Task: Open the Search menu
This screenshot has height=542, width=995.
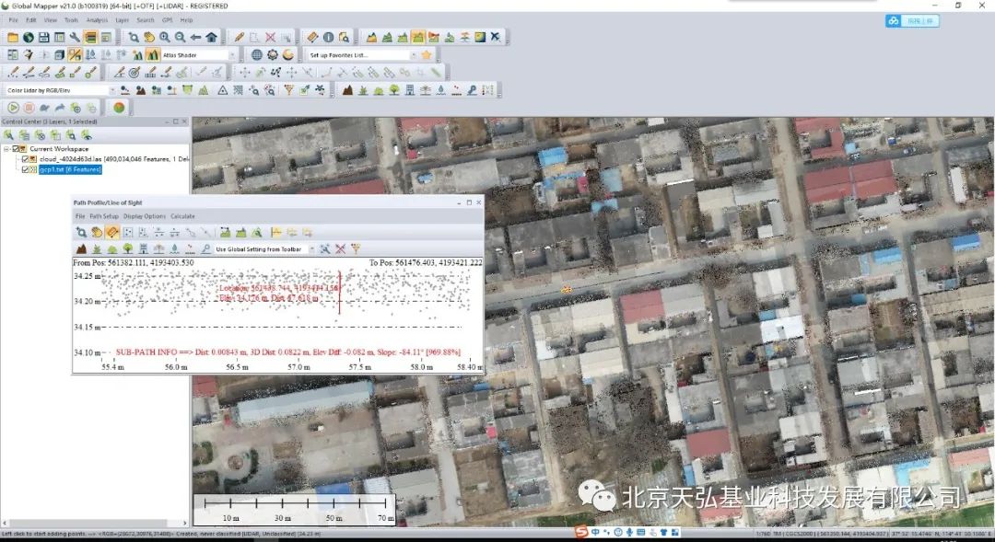Action: [x=146, y=20]
